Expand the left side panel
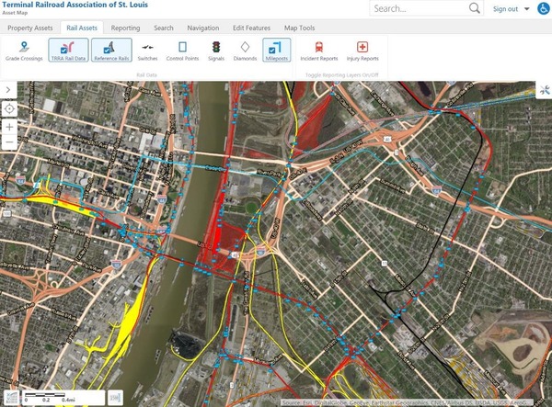The image size is (552, 407). tap(8, 90)
